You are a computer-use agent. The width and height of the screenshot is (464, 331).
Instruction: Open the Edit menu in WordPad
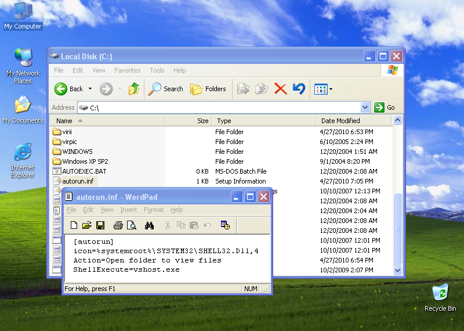point(88,210)
